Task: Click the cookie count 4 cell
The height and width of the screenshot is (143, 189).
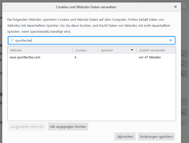Action: pyautogui.click(x=75, y=57)
